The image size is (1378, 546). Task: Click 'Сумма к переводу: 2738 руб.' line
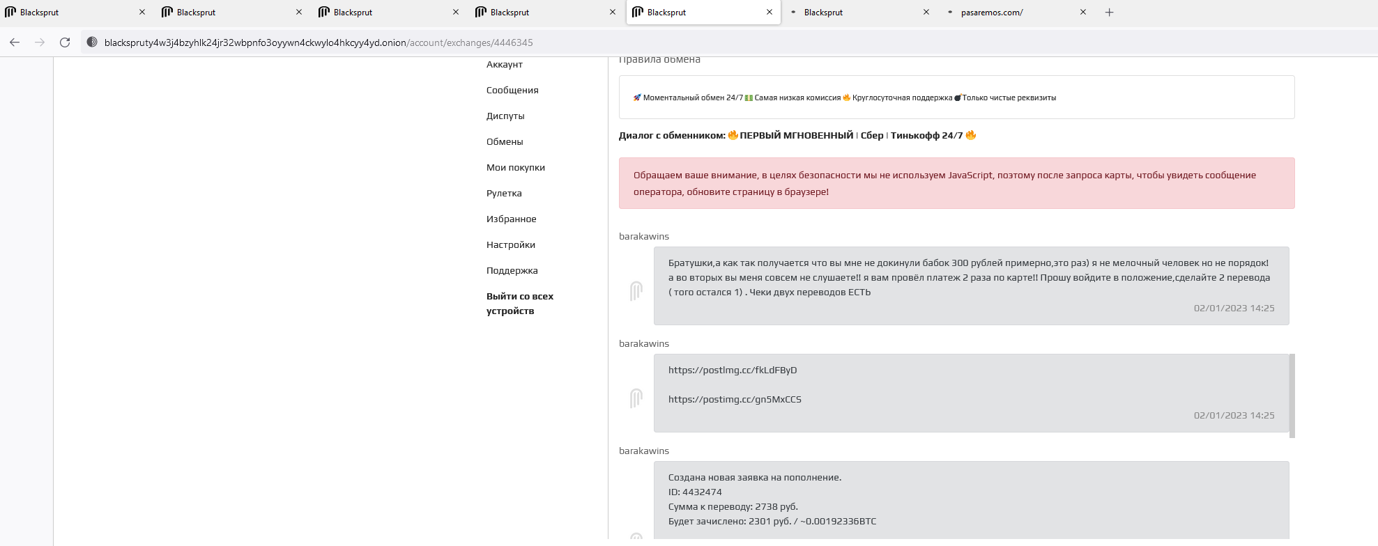click(733, 506)
